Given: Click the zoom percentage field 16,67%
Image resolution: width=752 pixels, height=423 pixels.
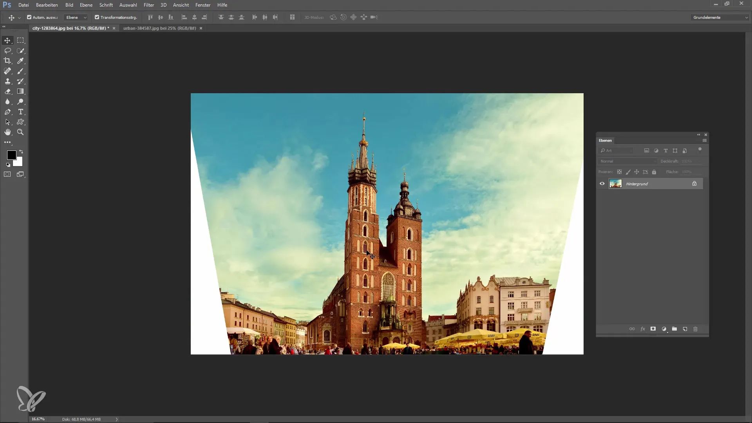Looking at the screenshot, I should pyautogui.click(x=38, y=419).
